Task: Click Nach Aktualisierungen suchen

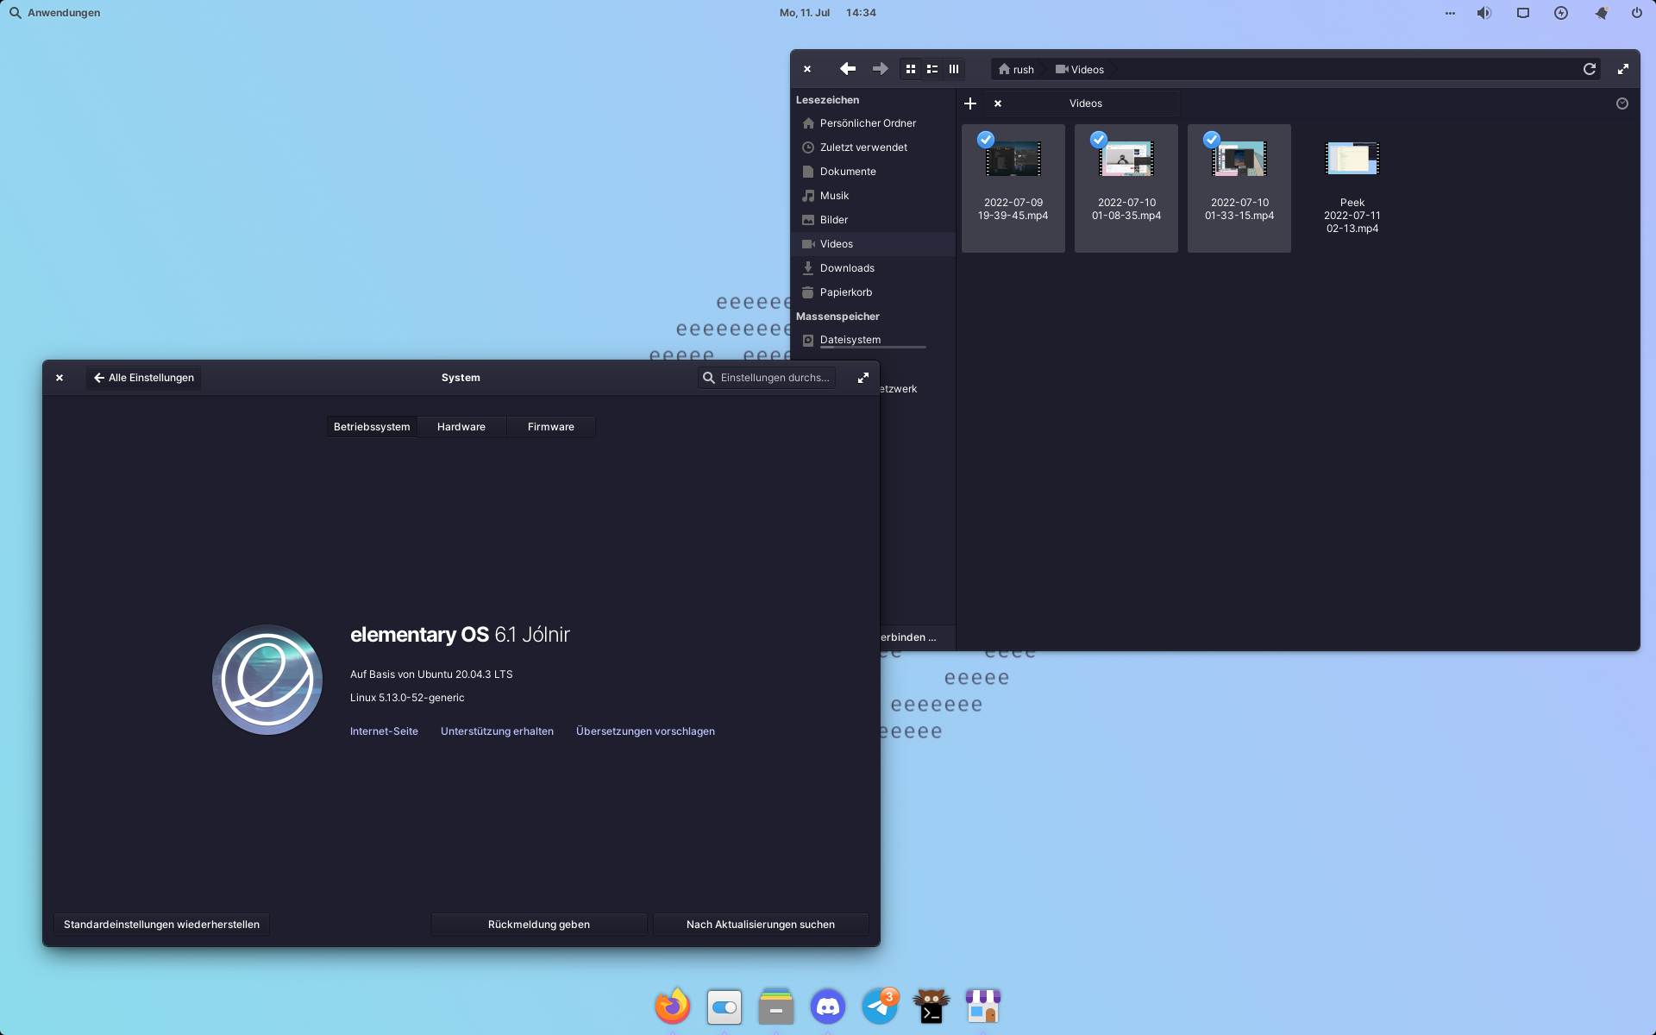Action: (x=761, y=925)
